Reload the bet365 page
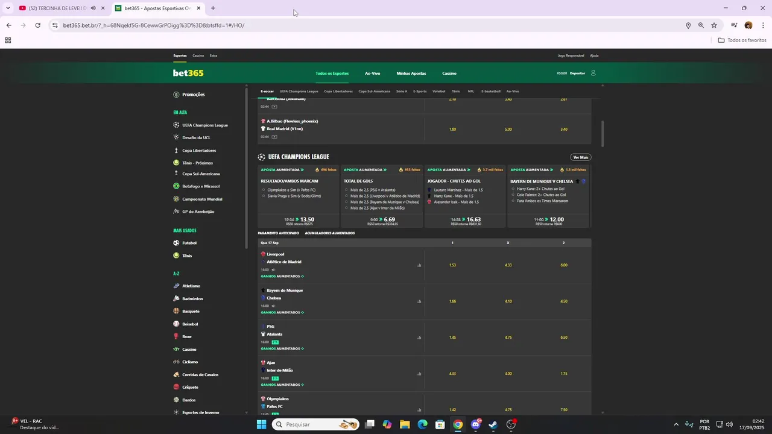 37,25
